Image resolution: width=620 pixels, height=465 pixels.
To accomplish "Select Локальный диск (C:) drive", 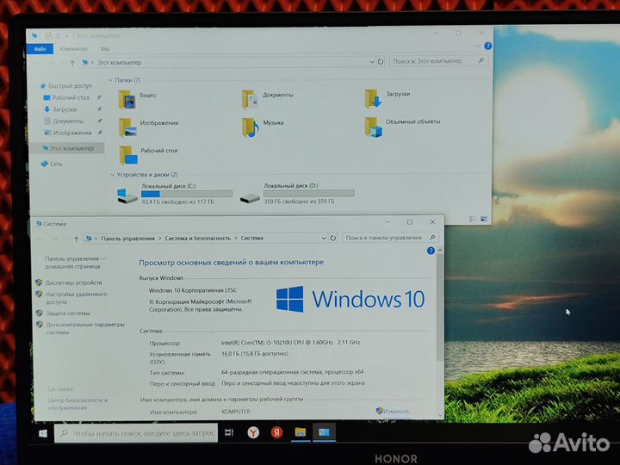I will (175, 194).
